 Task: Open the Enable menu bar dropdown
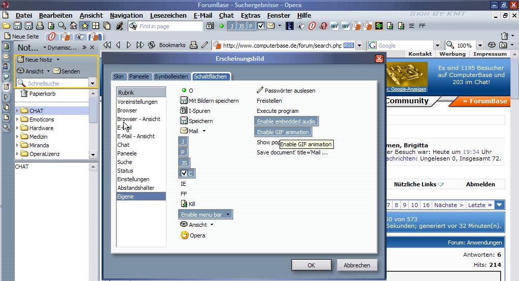pos(228,215)
